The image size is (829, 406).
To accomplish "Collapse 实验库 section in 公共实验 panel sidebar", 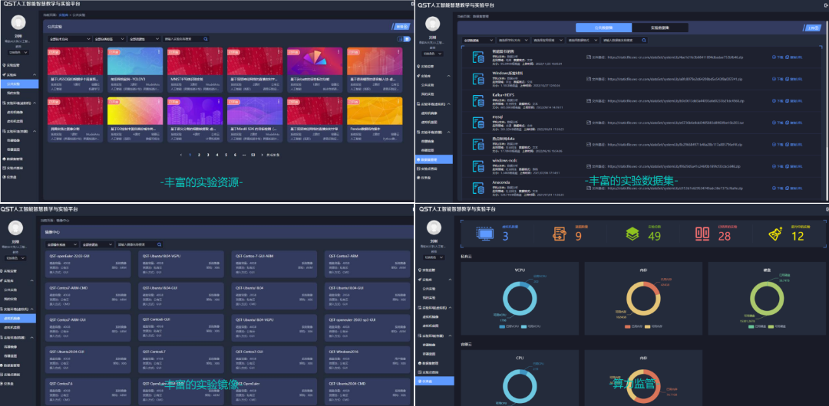I will 35,76.
